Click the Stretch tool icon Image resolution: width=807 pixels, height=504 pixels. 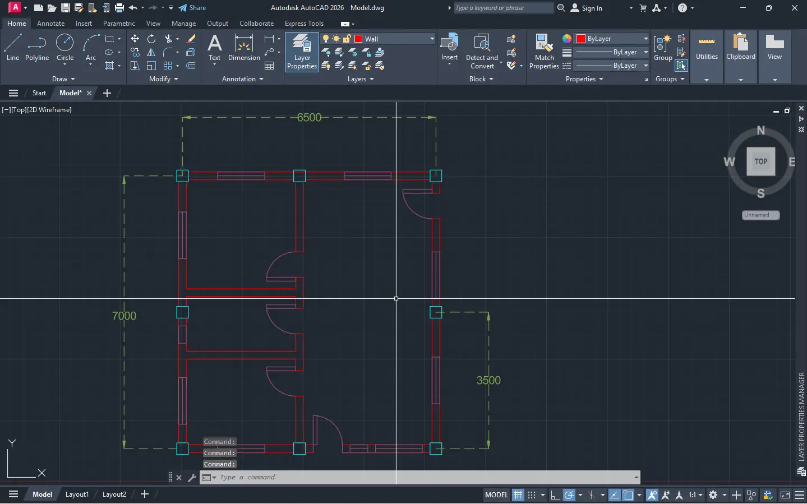pyautogui.click(x=135, y=66)
